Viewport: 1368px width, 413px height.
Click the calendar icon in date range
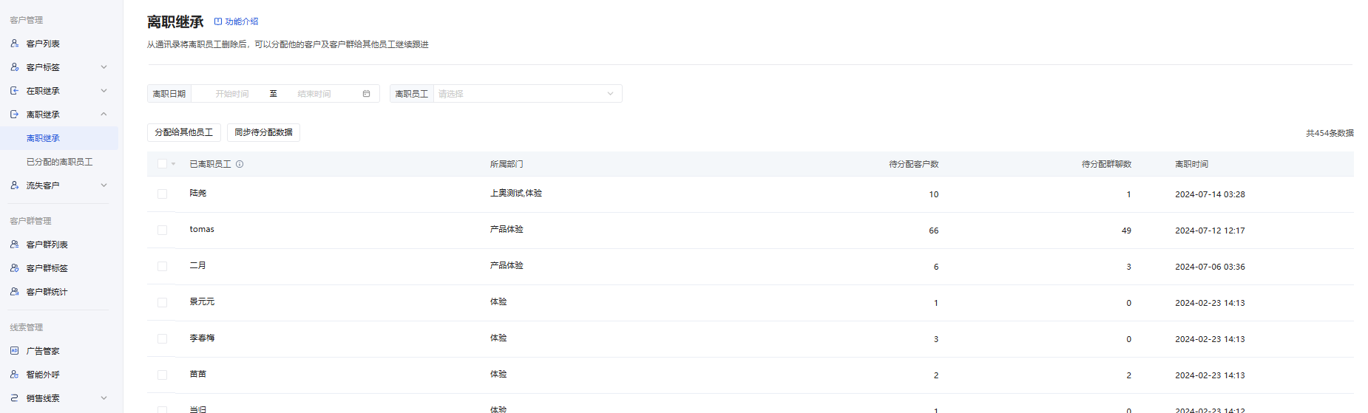[x=366, y=94]
